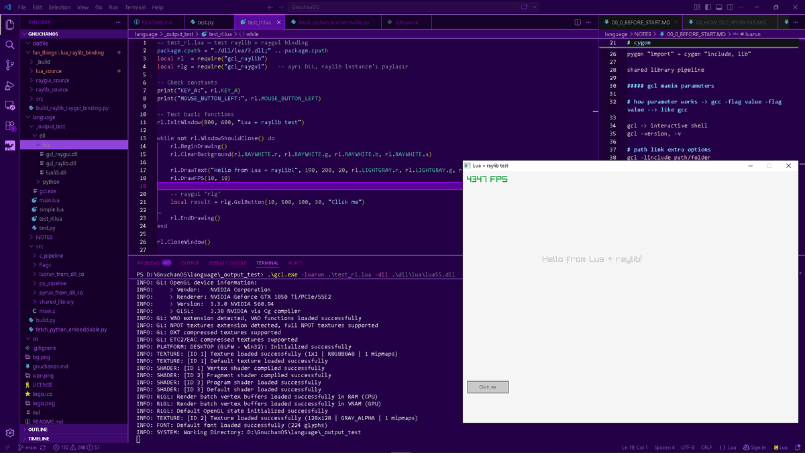Click remote window indicator in status bar

[7, 447]
